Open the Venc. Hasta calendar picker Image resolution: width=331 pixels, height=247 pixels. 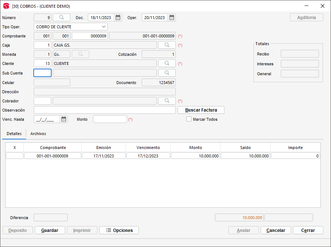coord(64,119)
